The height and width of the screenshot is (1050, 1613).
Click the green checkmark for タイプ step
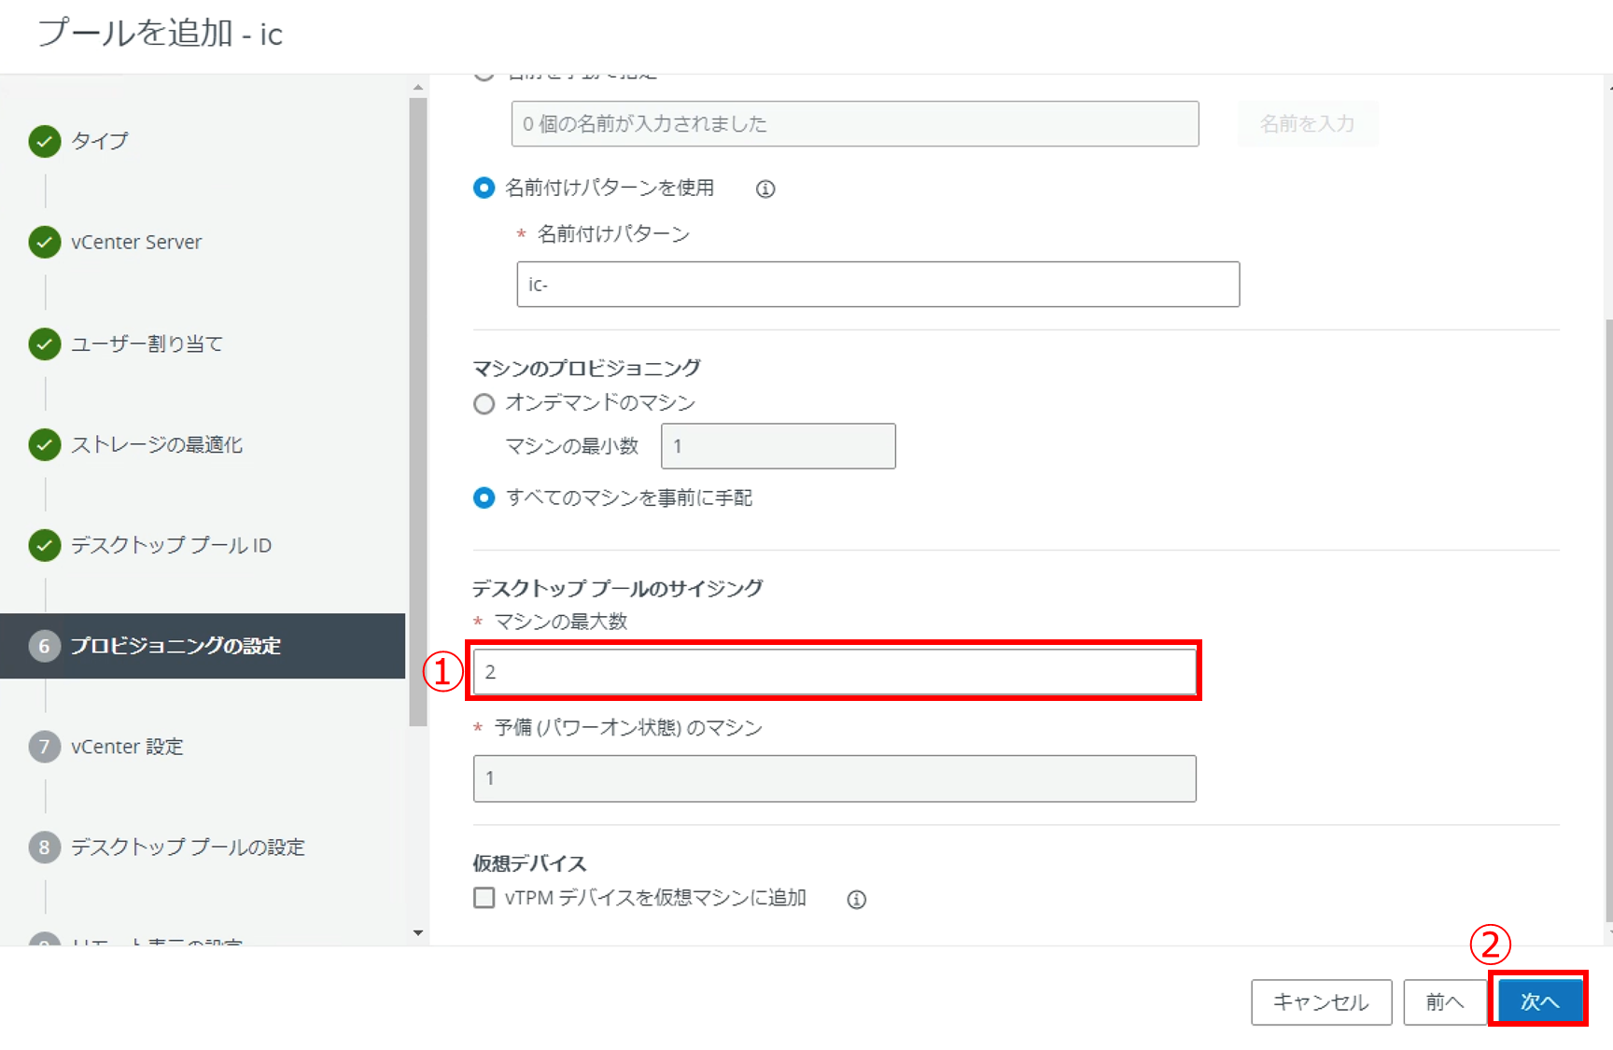tap(45, 141)
